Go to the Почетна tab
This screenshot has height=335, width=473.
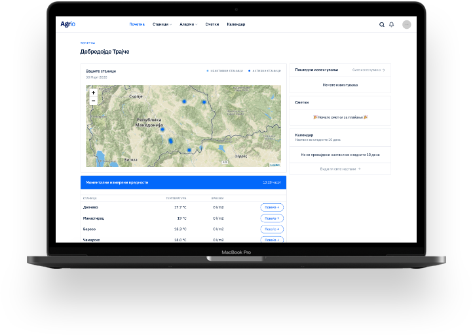(137, 24)
